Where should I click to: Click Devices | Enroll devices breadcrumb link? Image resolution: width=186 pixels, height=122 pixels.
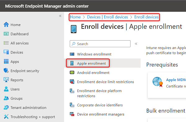(108, 17)
